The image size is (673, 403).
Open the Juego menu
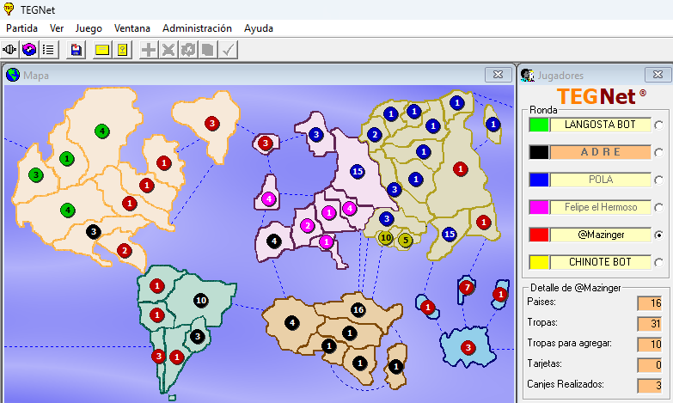pos(89,28)
